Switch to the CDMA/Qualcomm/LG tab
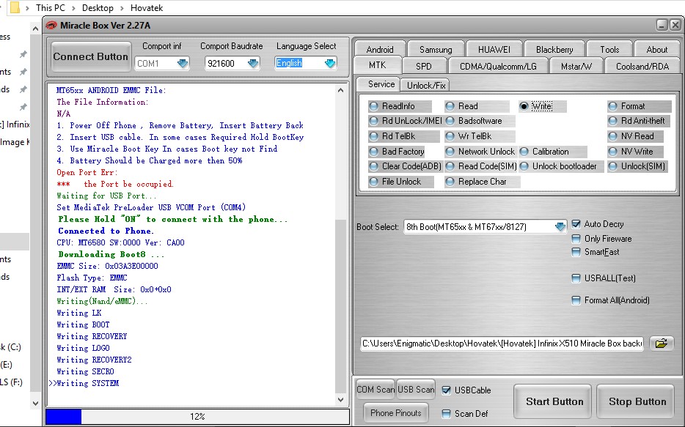685x427 pixels. [498, 67]
